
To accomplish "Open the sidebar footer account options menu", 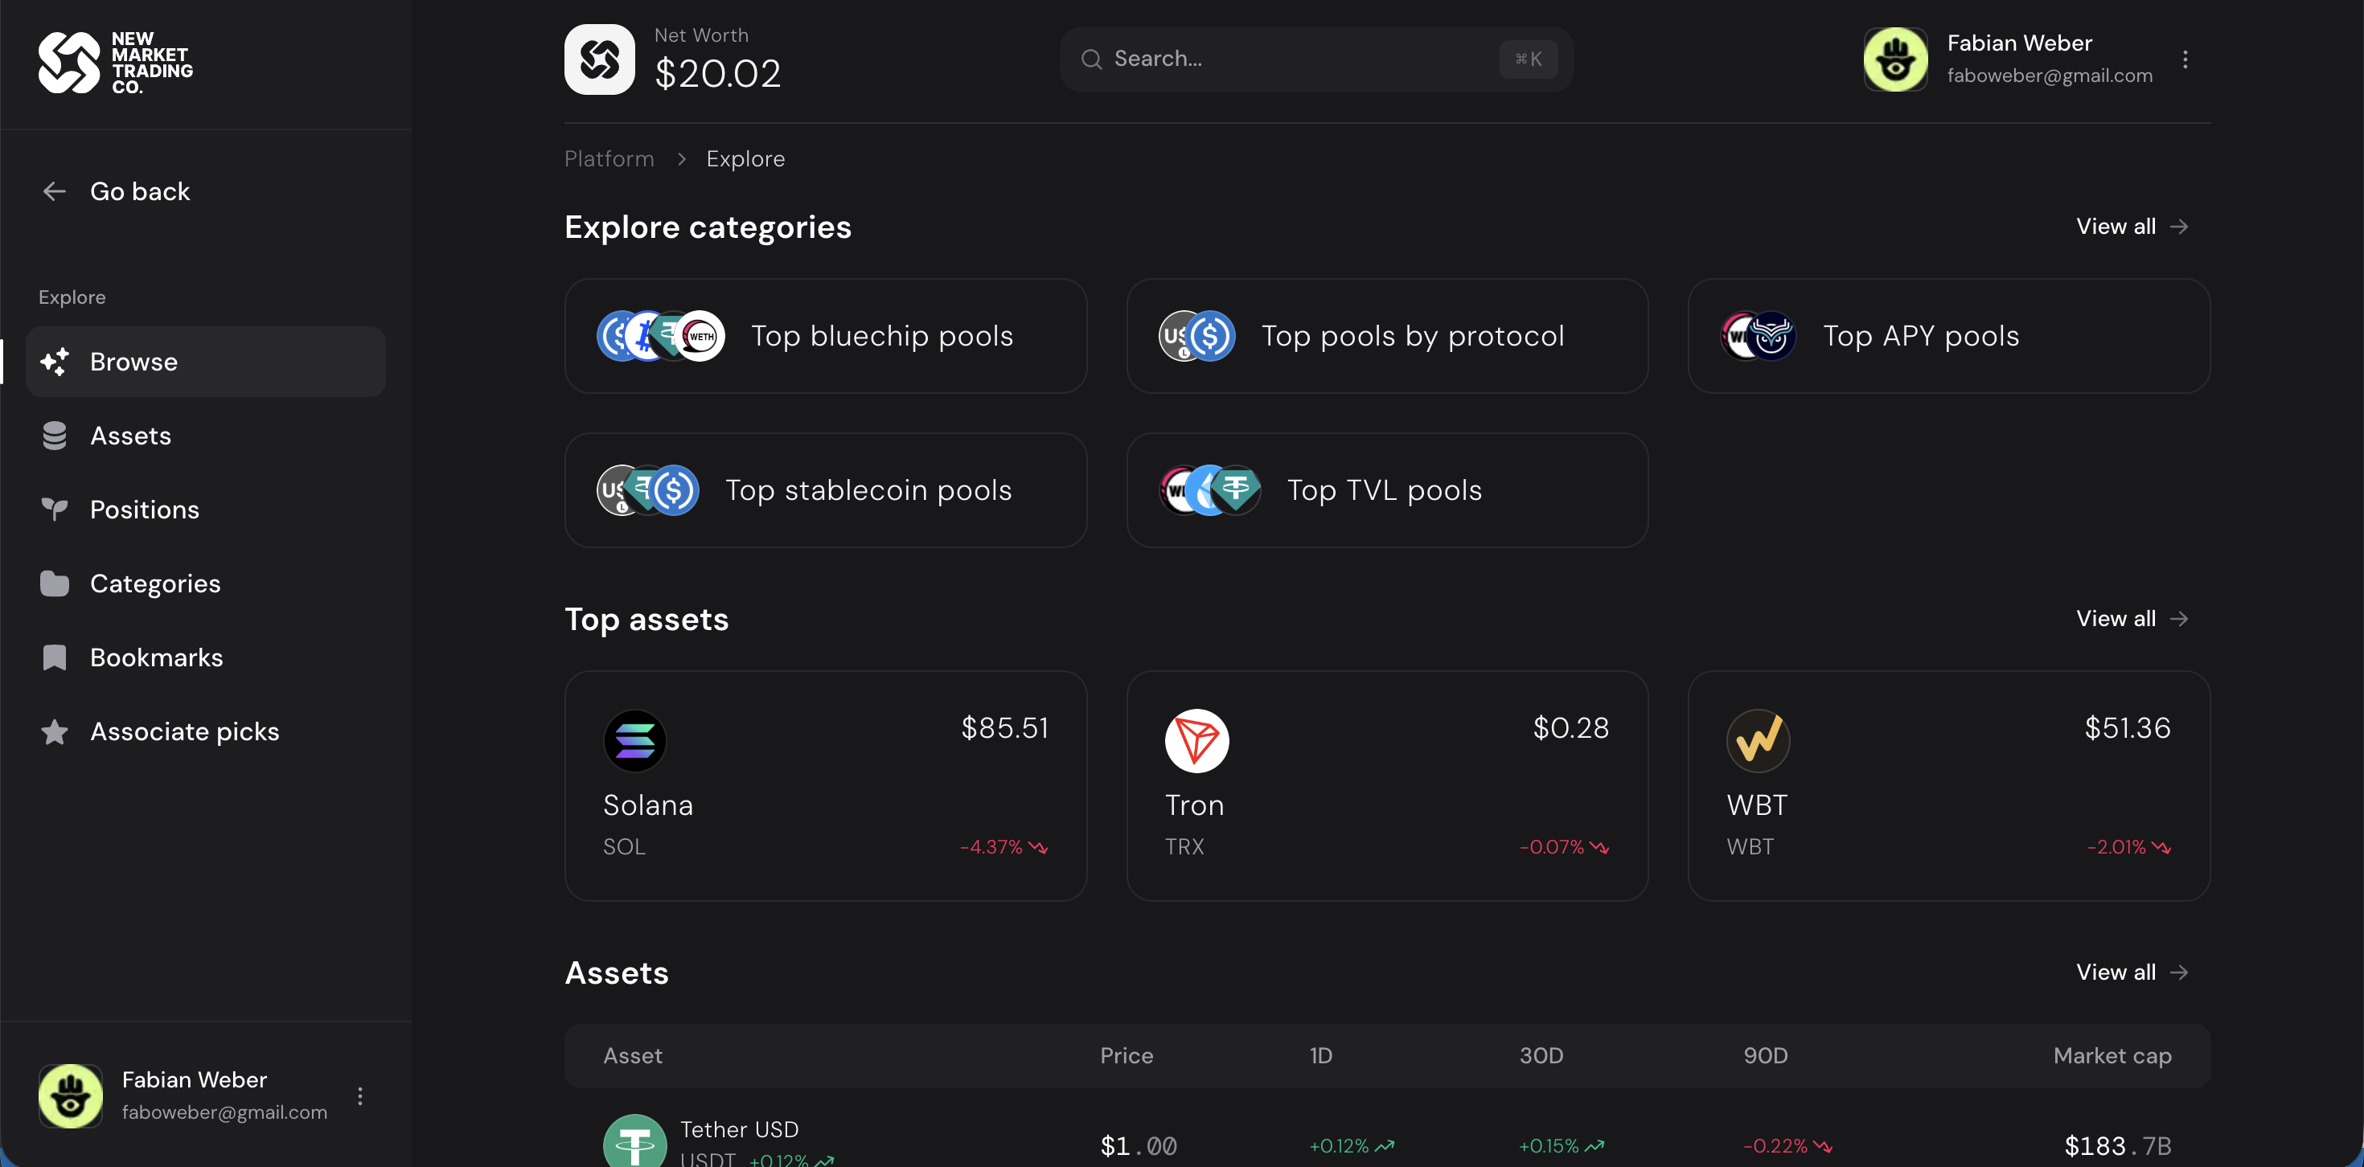I will (x=359, y=1095).
